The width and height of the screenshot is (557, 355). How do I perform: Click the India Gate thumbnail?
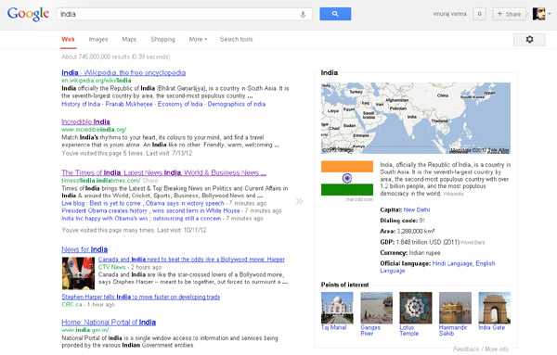point(495,308)
